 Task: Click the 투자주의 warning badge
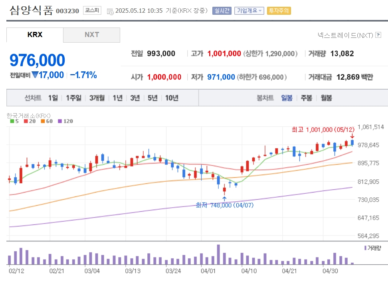(279, 11)
